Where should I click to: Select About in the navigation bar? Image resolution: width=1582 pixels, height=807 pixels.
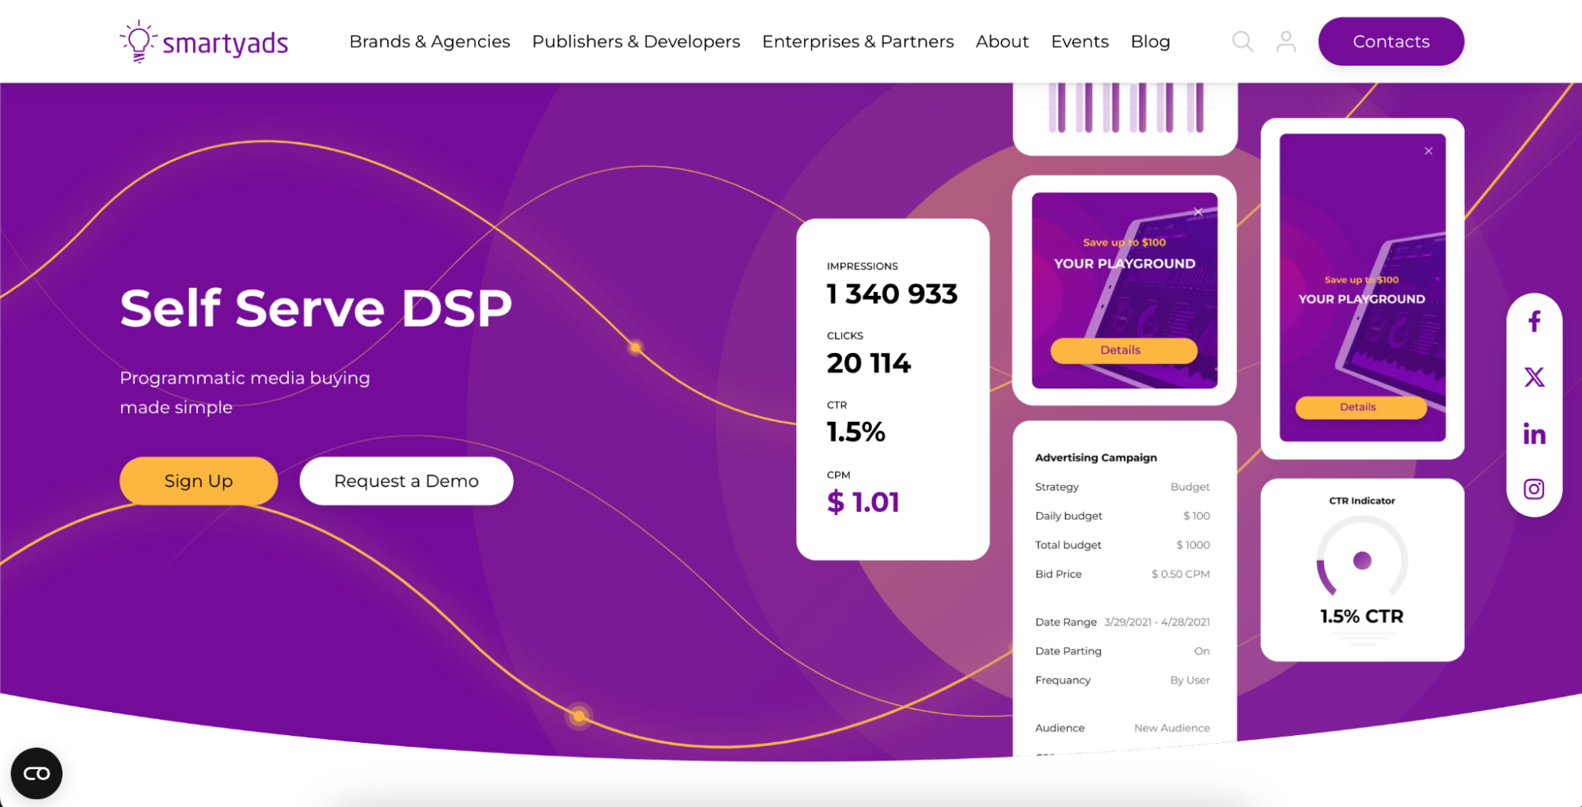pyautogui.click(x=1002, y=41)
